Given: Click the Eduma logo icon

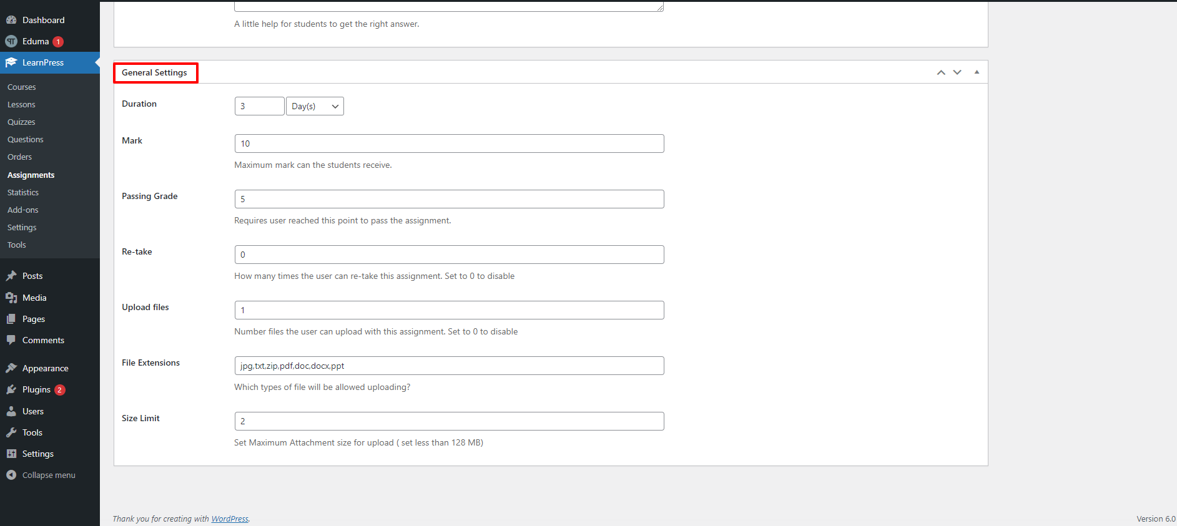Looking at the screenshot, I should point(11,41).
